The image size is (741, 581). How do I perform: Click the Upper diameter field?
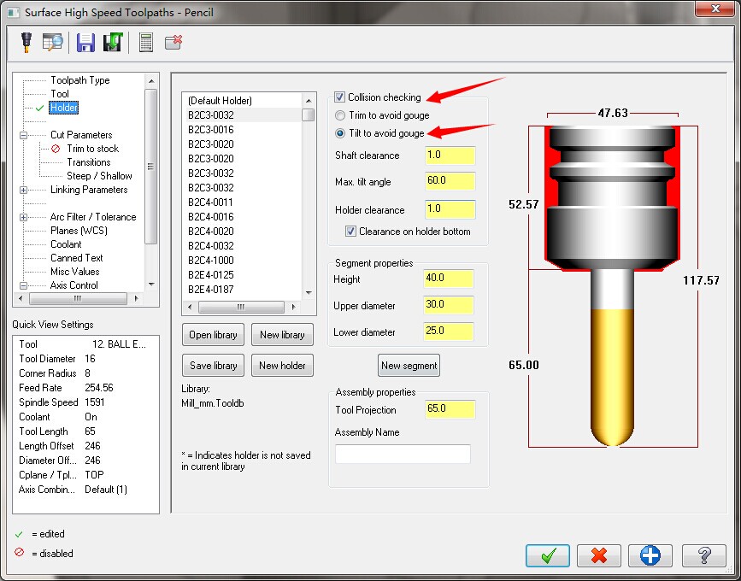point(449,305)
